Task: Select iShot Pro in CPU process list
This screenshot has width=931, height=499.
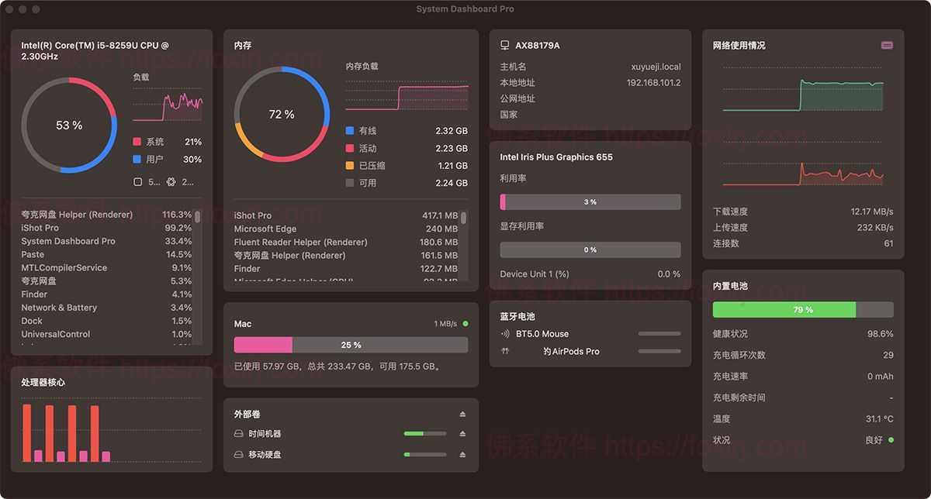Action: coord(40,228)
